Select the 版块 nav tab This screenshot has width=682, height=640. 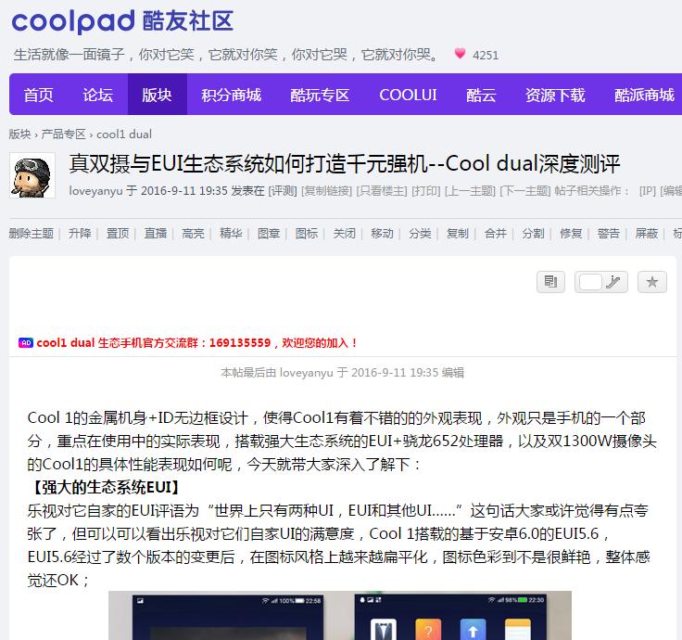(157, 95)
